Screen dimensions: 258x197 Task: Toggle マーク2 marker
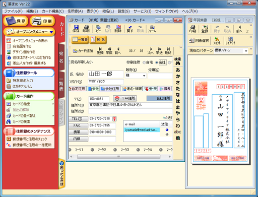click(92, 150)
